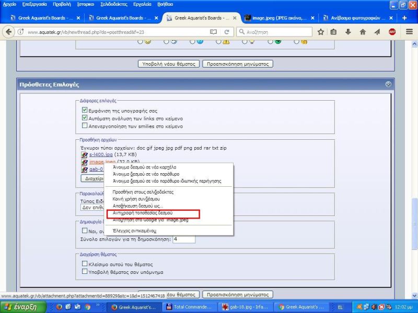This screenshot has width=418, height=313.
Task: Click the 'Προεπισκόπηση μηνύματος' button at top
Action: pos(237,64)
